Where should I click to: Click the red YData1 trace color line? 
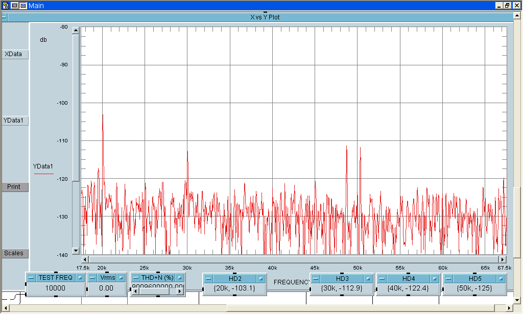pyautogui.click(x=44, y=174)
